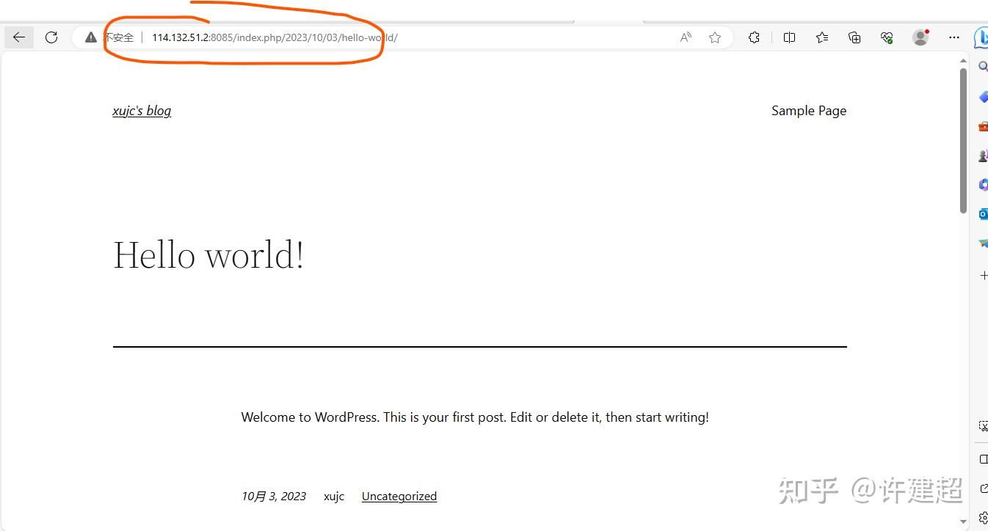
Task: Reload the current page
Action: coord(51,37)
